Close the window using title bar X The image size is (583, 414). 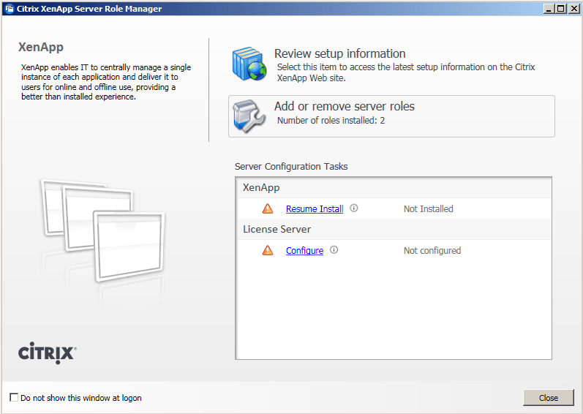(573, 9)
